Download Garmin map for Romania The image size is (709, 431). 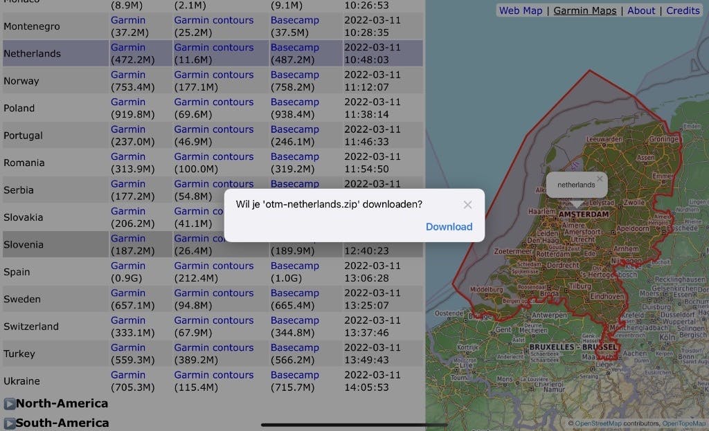click(x=128, y=157)
